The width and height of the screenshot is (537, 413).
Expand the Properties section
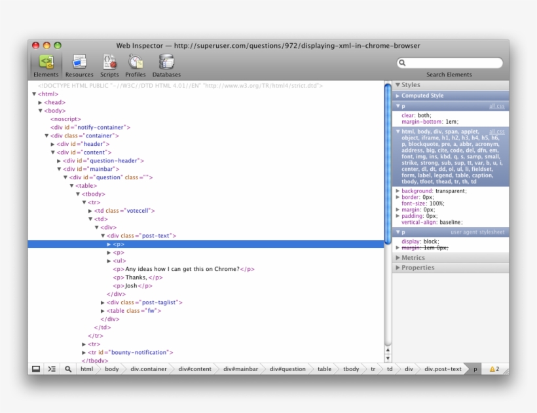click(417, 268)
